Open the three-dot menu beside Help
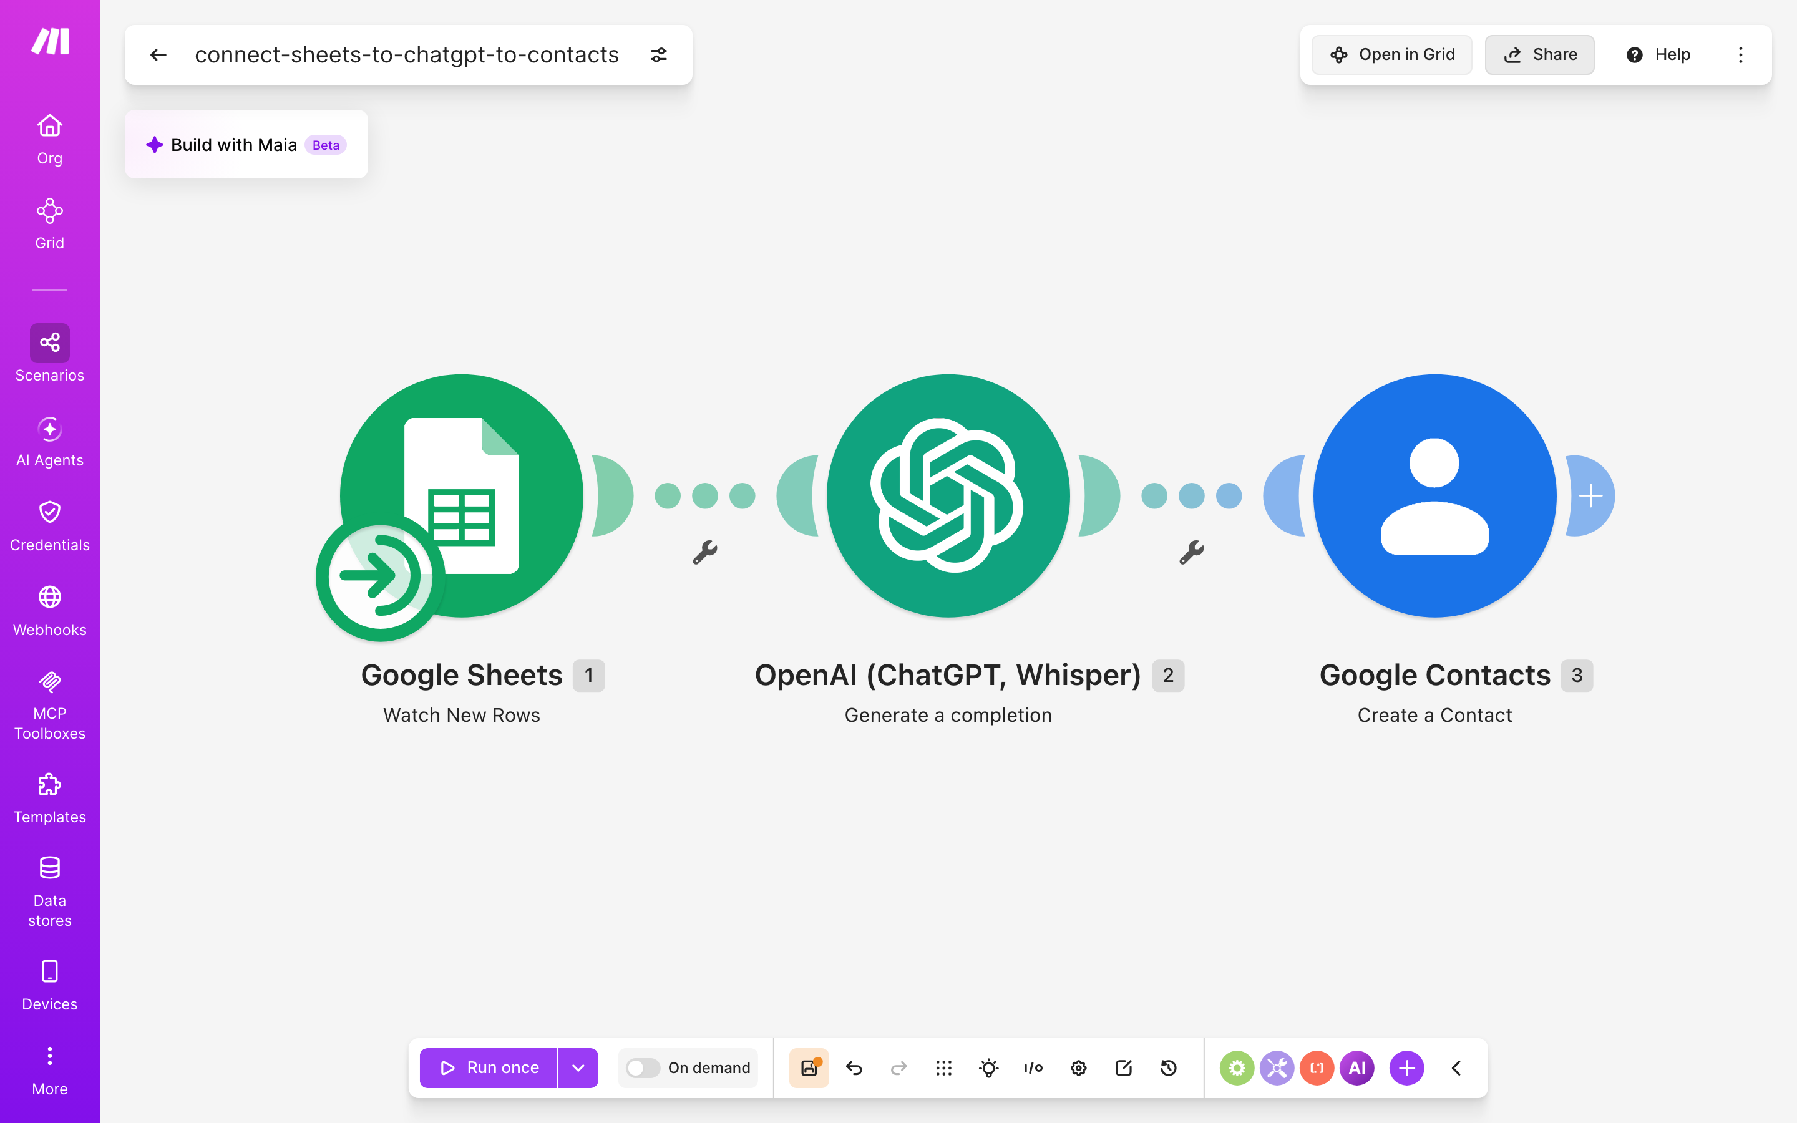The height and width of the screenshot is (1123, 1797). pyautogui.click(x=1741, y=55)
